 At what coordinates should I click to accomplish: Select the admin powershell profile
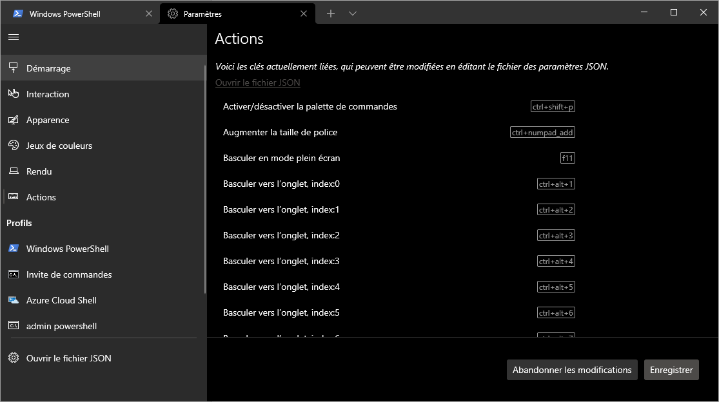61,326
